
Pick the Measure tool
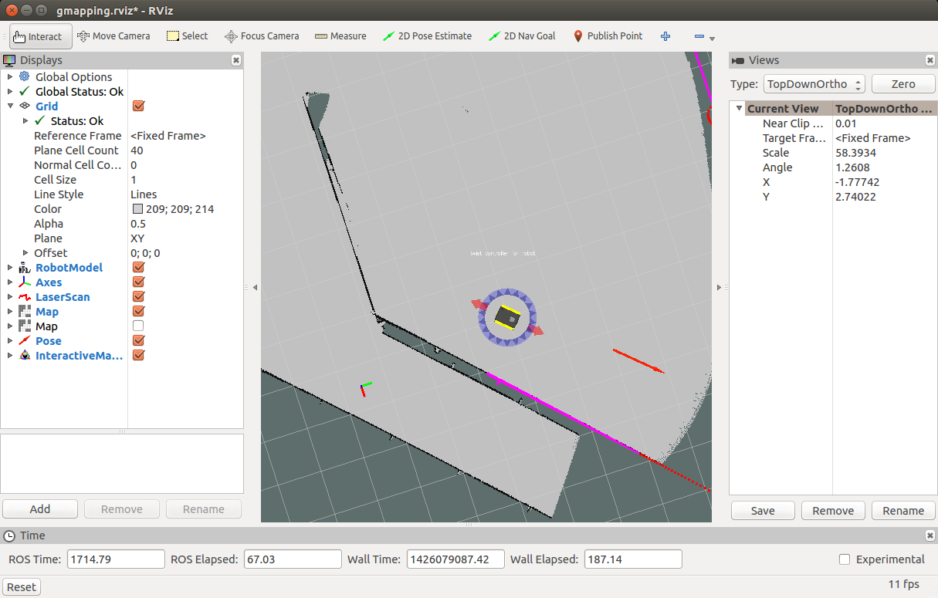click(x=340, y=36)
